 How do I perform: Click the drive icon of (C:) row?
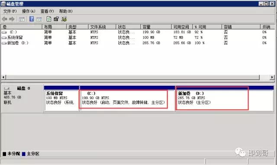click(x=4, y=32)
